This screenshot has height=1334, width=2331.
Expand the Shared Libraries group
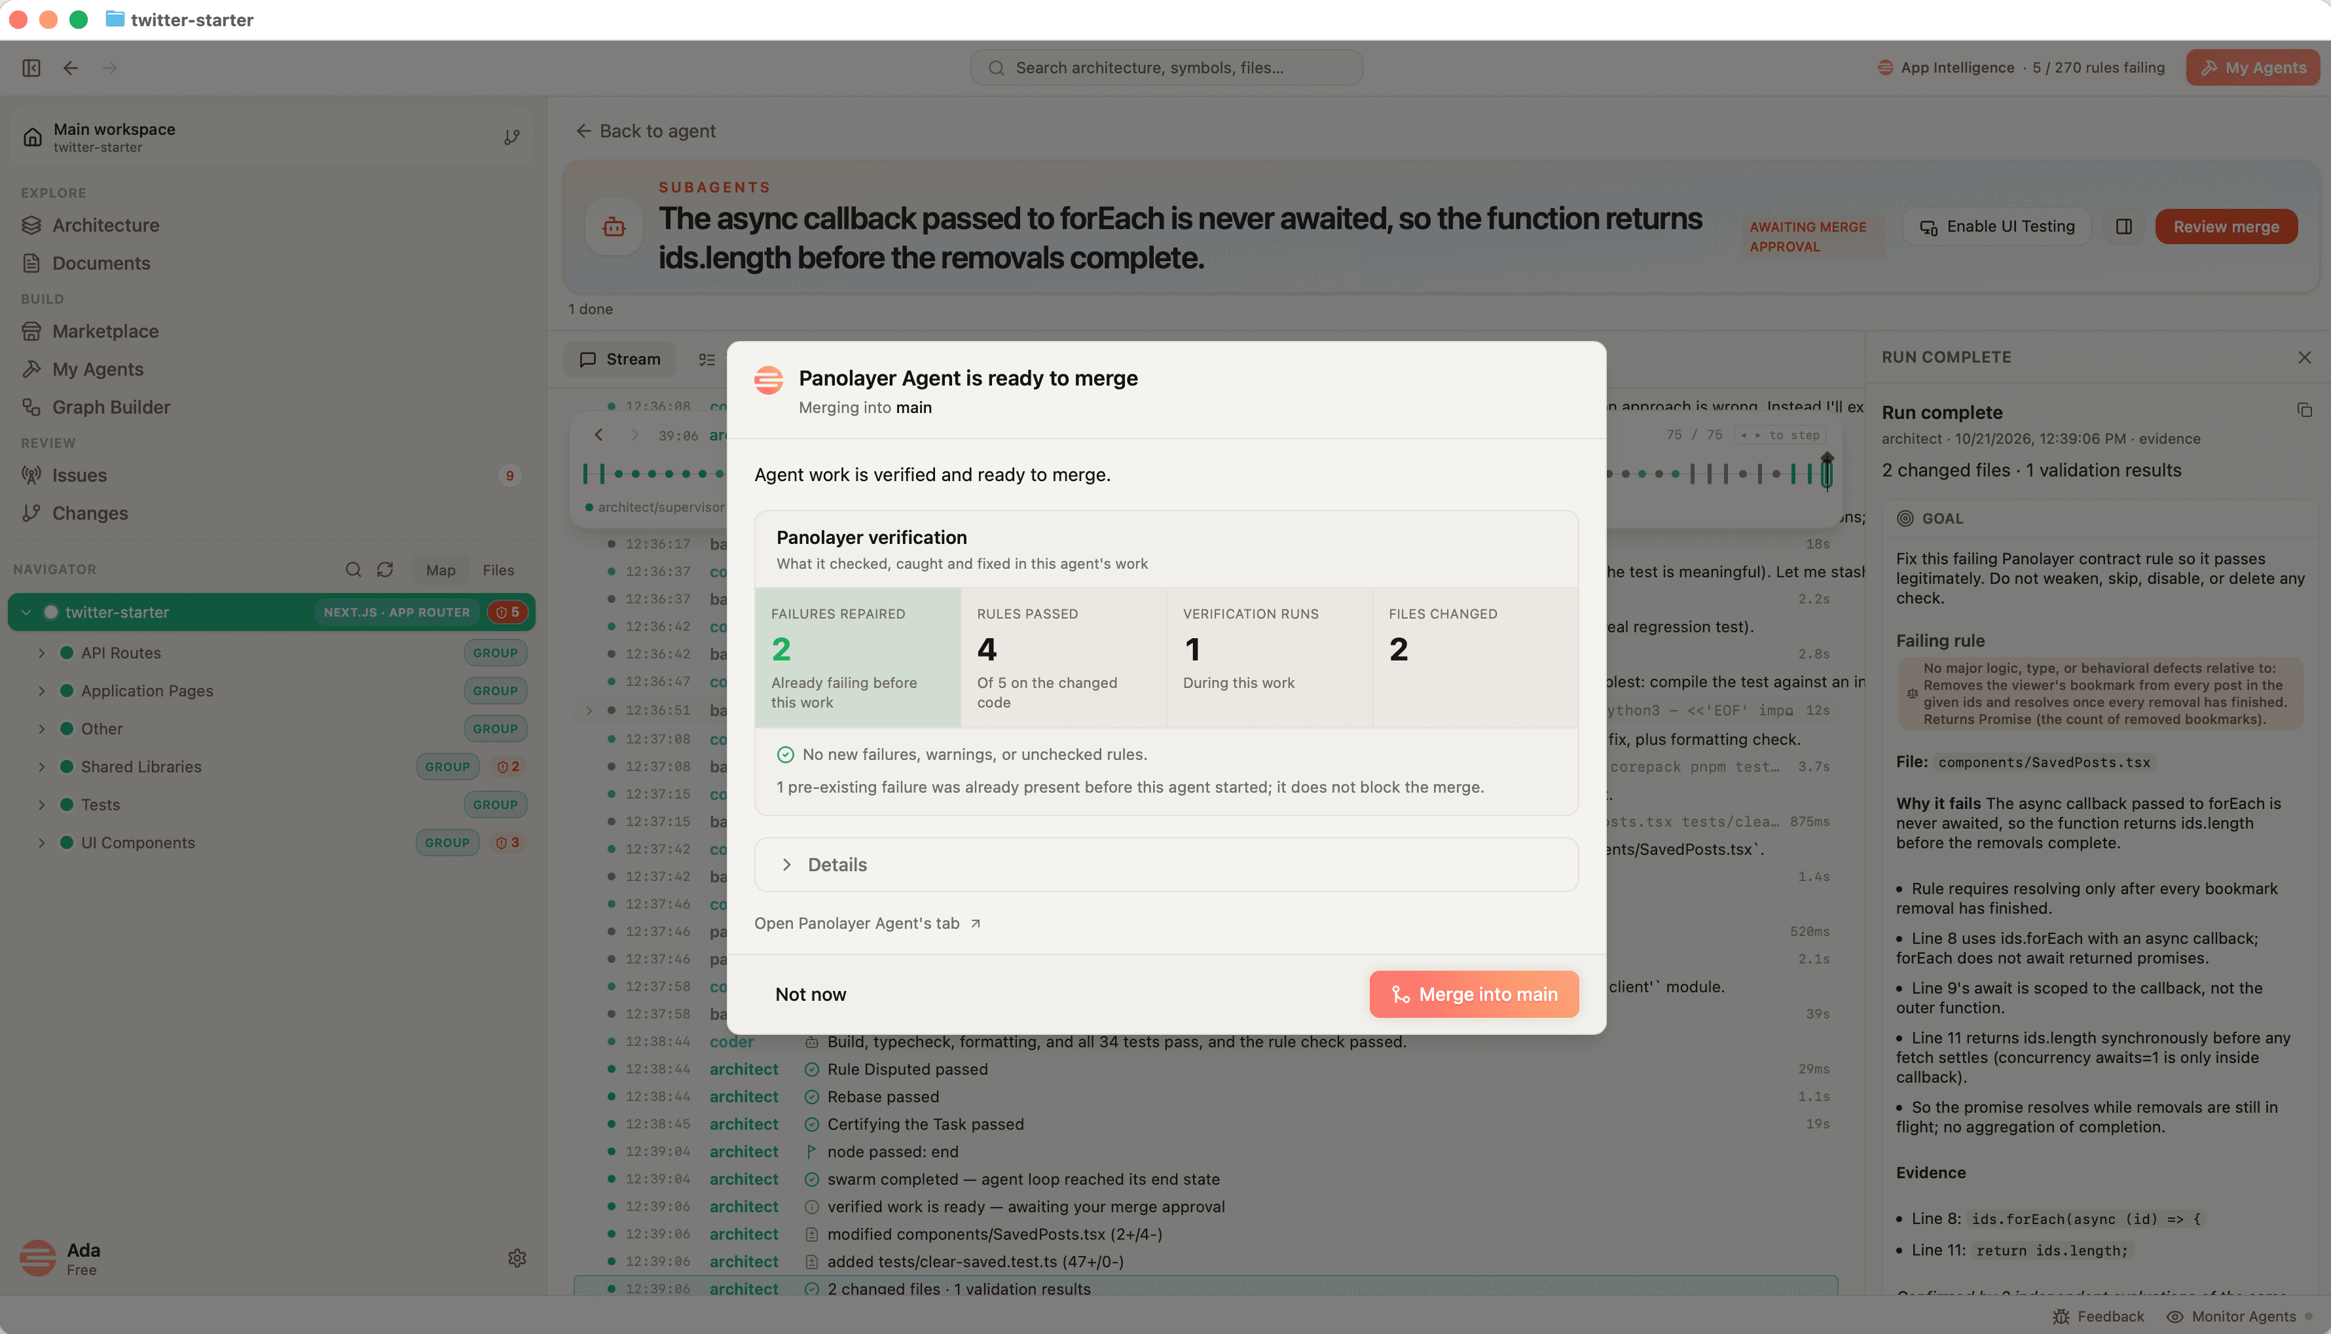pos(41,767)
